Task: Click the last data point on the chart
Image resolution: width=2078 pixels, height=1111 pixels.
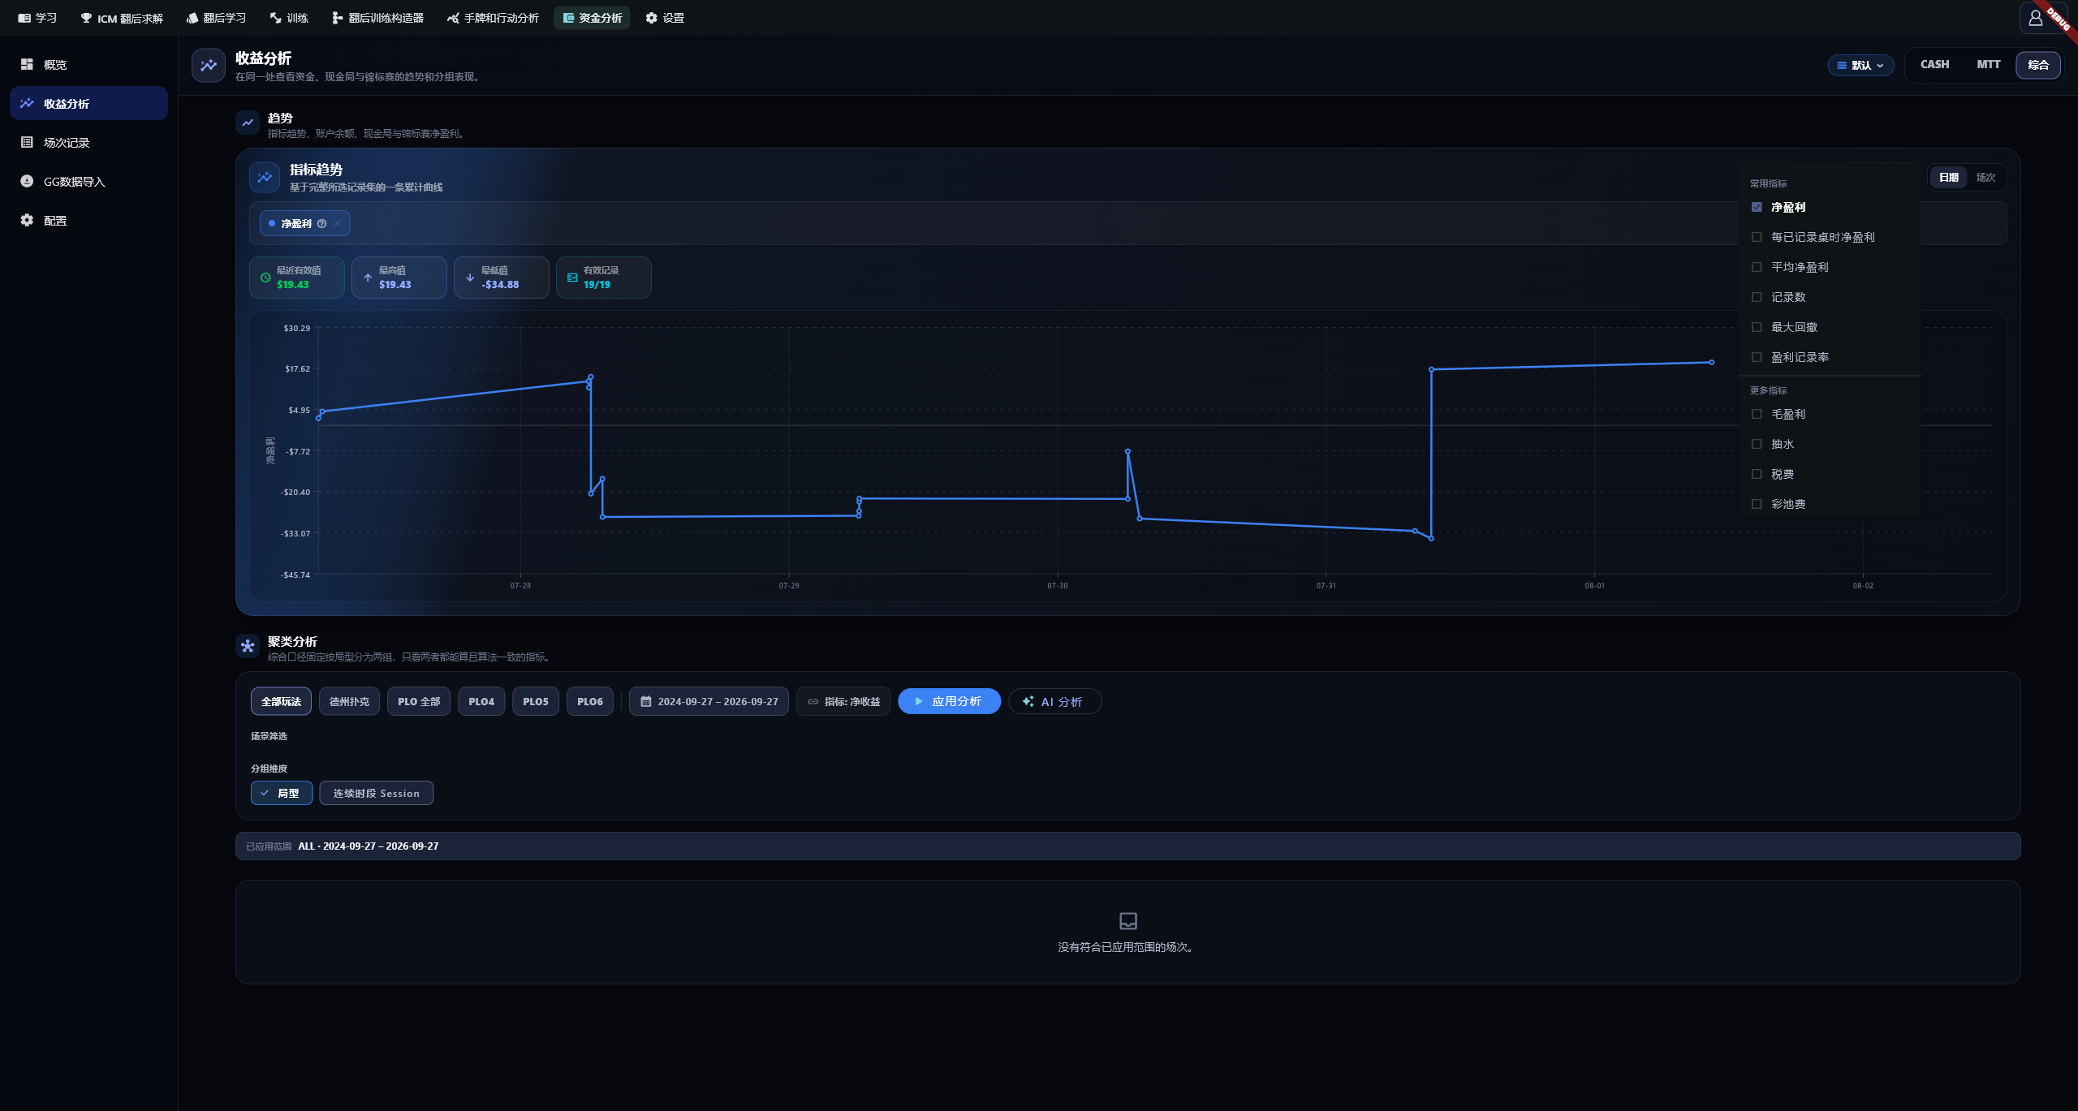Action: click(1712, 363)
